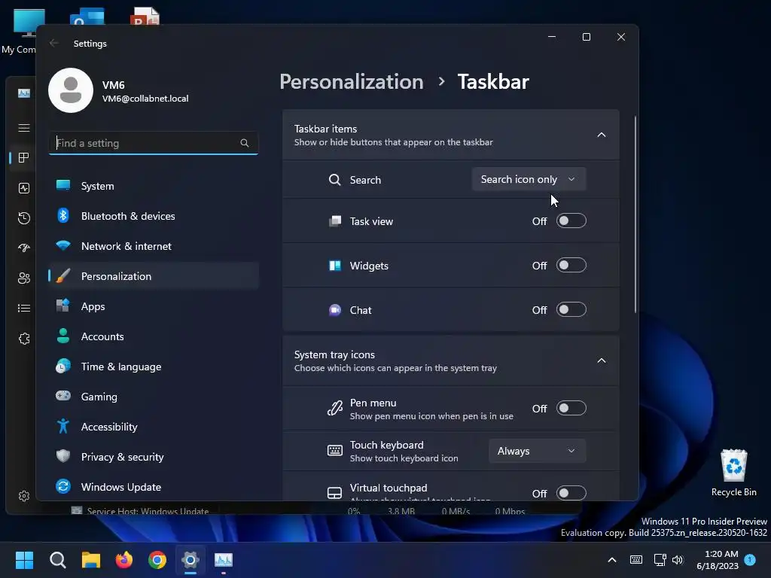The image size is (771, 578).
Task: Collapse System tray icons section
Action: 602,360
